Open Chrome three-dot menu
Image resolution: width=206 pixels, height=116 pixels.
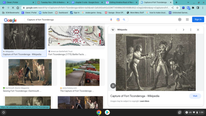click(x=203, y=8)
